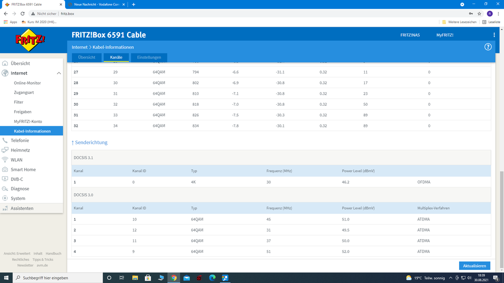Click the Heimnetz network icon
Viewport: 504px width, 283px height.
click(5, 150)
